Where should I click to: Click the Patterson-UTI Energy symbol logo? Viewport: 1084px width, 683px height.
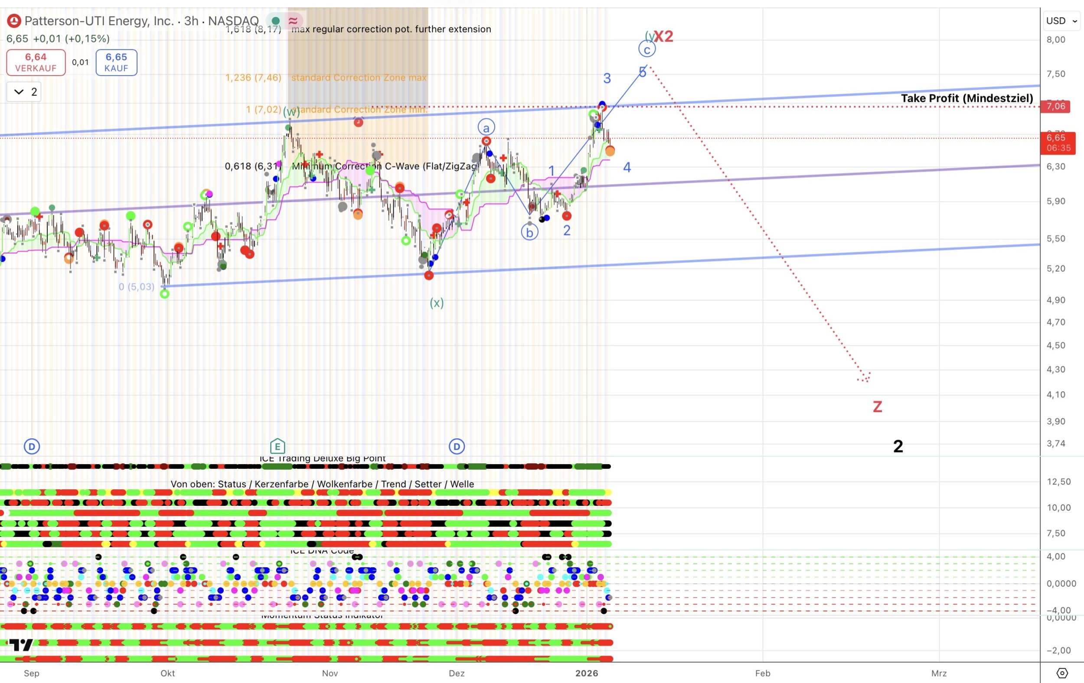14,21
